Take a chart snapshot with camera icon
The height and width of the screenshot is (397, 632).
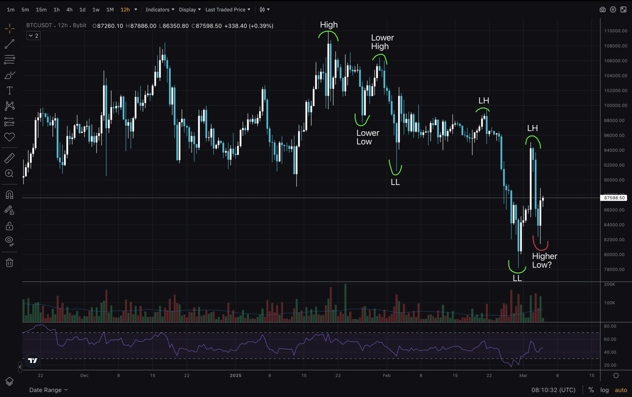[602, 10]
